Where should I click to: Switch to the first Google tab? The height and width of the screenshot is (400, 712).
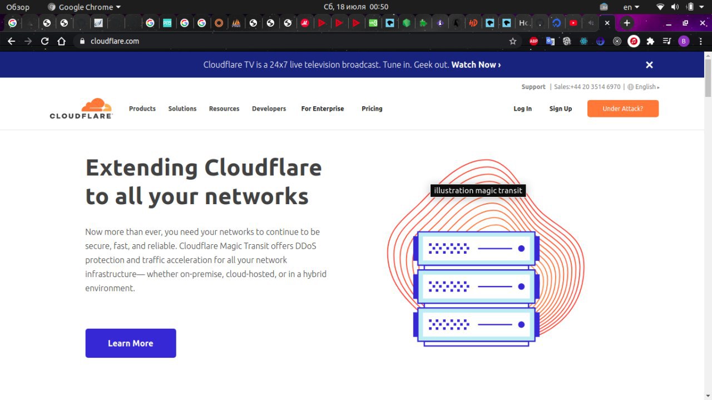pyautogui.click(x=12, y=23)
